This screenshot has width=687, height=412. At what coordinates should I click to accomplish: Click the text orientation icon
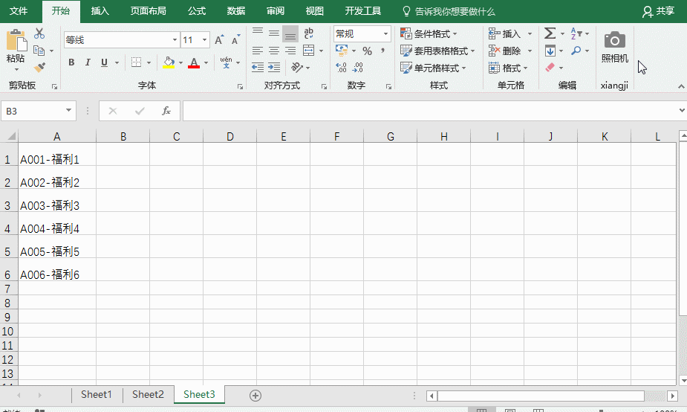coord(296,67)
